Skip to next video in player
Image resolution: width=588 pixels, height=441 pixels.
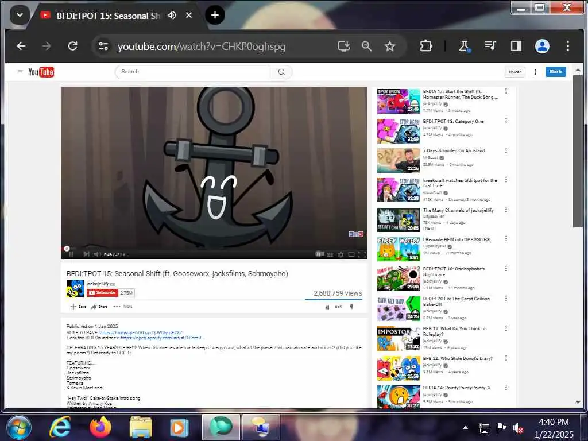click(x=86, y=254)
